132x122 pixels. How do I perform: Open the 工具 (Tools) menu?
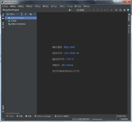[x=62, y=6]
